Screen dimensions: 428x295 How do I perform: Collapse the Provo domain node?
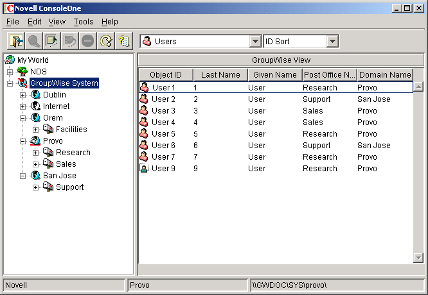tap(23, 141)
